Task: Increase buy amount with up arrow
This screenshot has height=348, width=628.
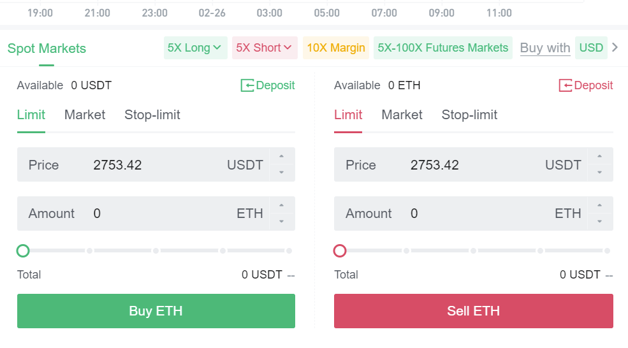Action: (282, 205)
